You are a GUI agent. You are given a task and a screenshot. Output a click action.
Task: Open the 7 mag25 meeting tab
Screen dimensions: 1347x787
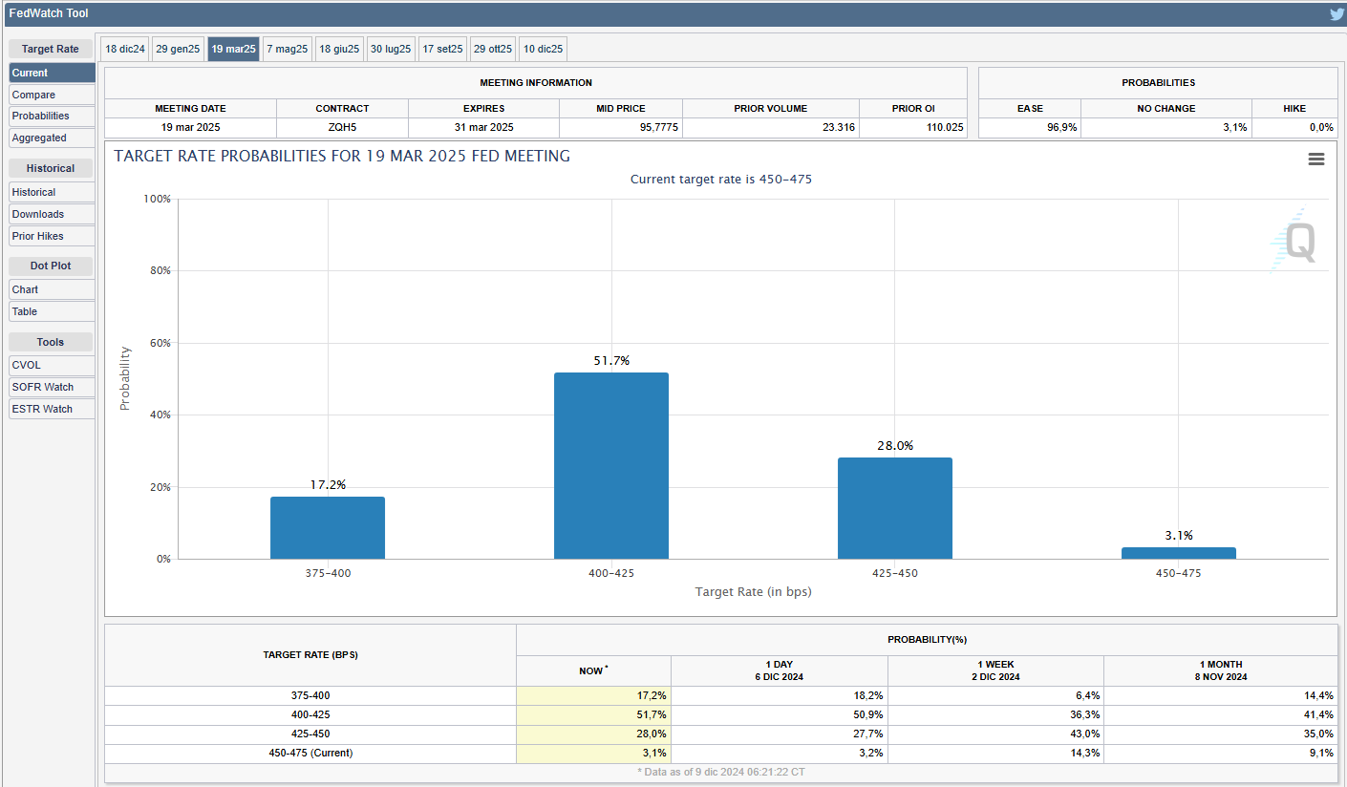pos(287,49)
